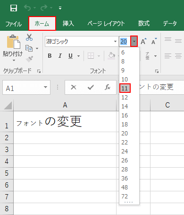Click the top vertical align icon
This screenshot has height=215, width=184.
[x=168, y=39]
